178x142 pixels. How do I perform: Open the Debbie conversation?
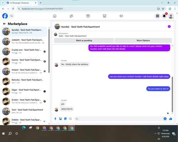pyautogui.click(x=24, y=121)
